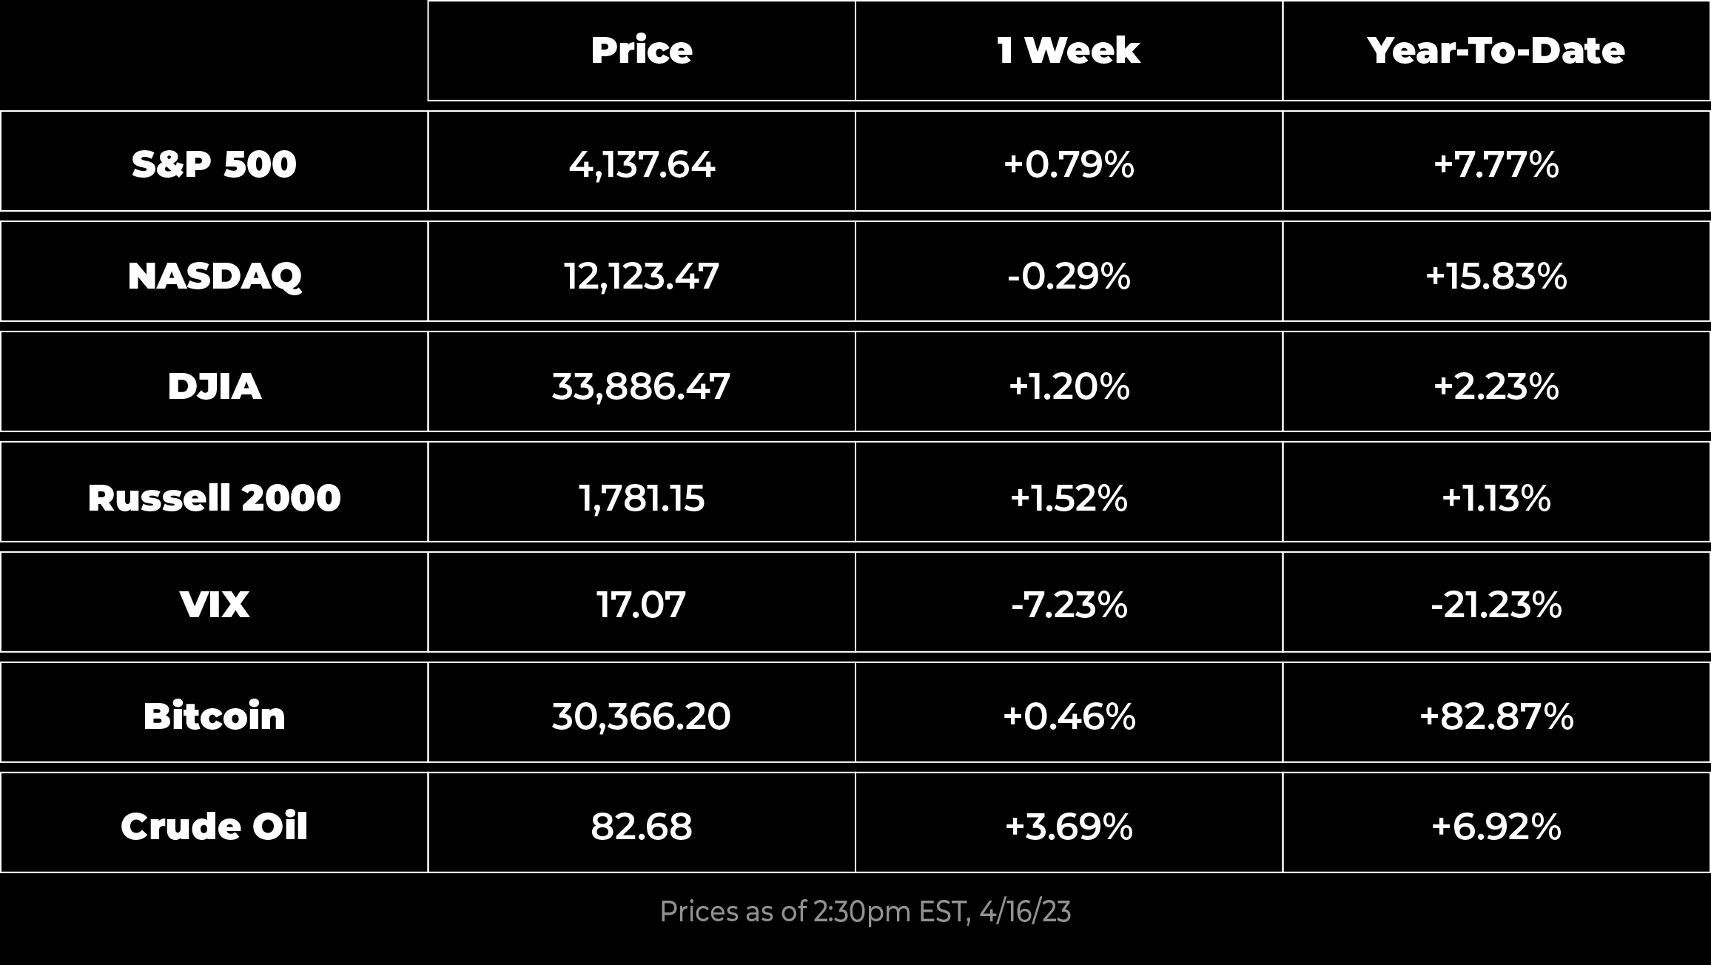Screen dimensions: 1711x965
Task: Click the 1 Week column header
Action: click(1069, 50)
